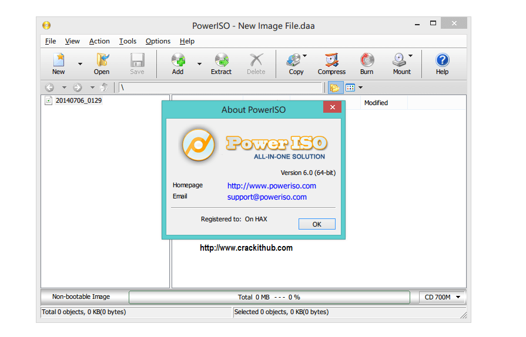The width and height of the screenshot is (526, 337).
Task: Click the "Registered to: On HAX" text
Action: click(234, 219)
